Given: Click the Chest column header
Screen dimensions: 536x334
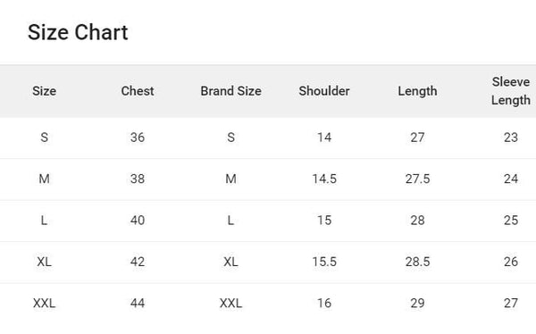Looking at the screenshot, I should tap(138, 91).
